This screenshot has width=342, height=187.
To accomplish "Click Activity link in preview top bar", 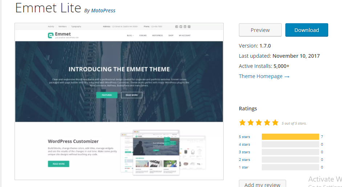I will point(51,27).
